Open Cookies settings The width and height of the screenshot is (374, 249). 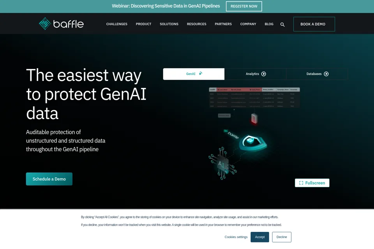(236, 237)
